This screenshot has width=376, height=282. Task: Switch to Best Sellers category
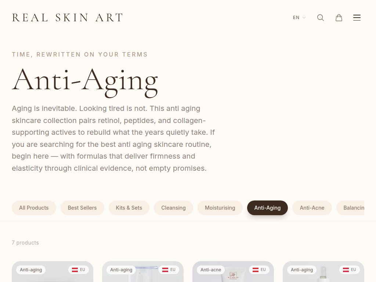82,208
